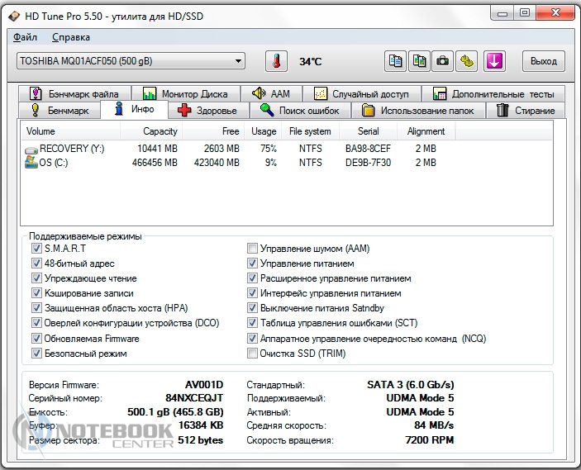Click the copy text to clipboard icon
This screenshot has width=581, height=470.
[396, 61]
